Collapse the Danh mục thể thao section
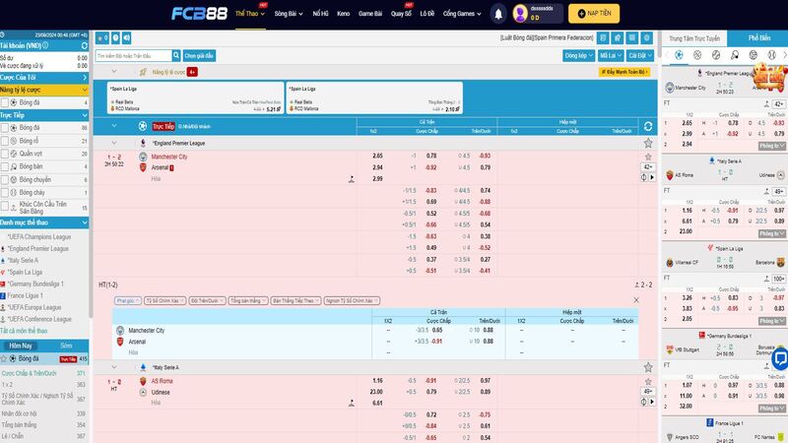 click(x=44, y=222)
